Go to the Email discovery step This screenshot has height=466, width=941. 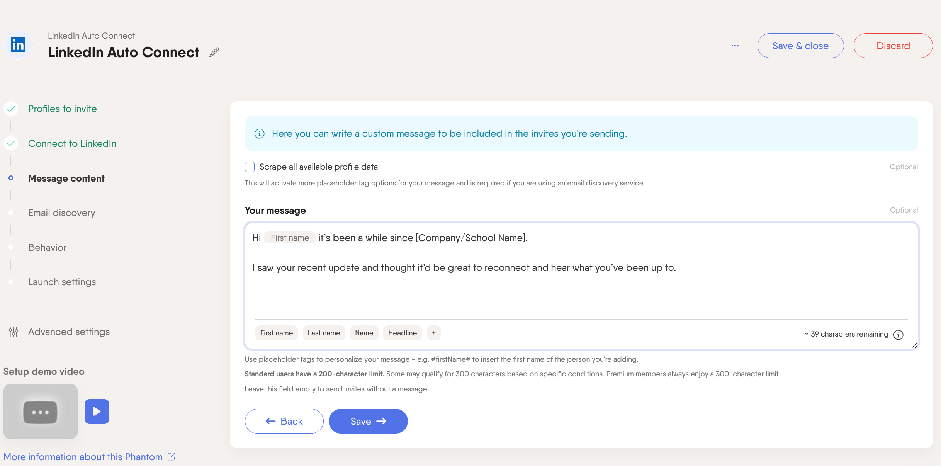(61, 213)
